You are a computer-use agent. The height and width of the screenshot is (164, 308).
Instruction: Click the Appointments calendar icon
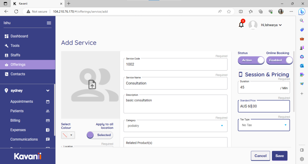tap(48, 102)
